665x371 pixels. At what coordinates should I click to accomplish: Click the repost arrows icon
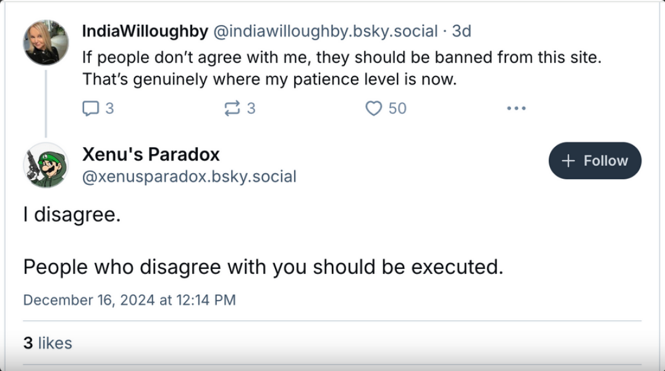click(x=232, y=108)
